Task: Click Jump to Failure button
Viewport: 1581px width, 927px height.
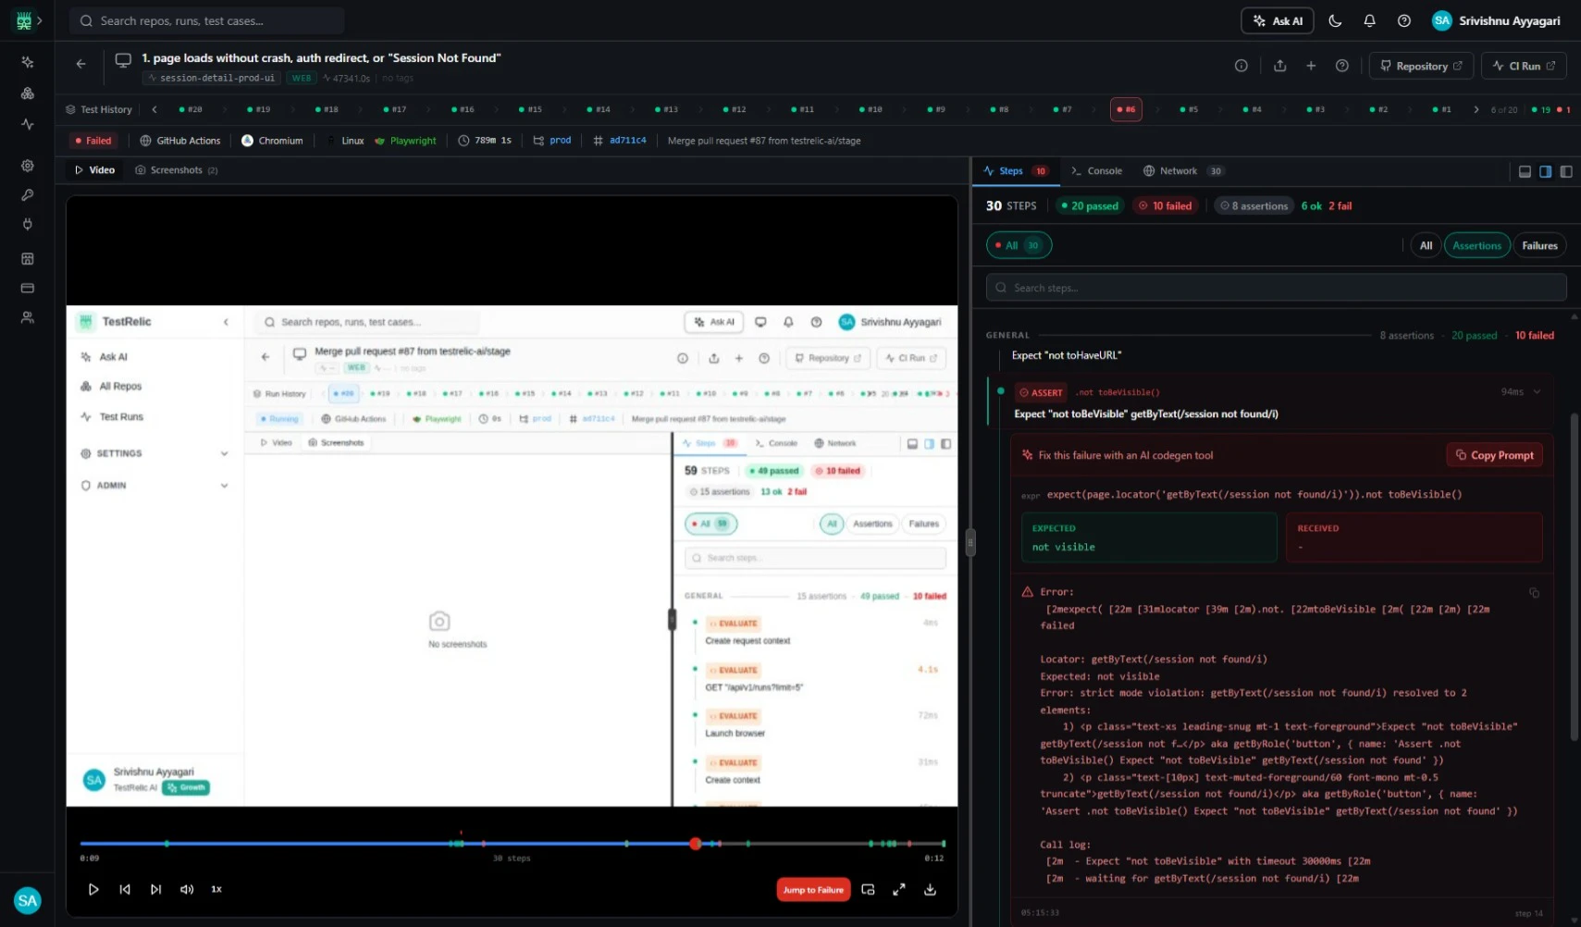Action: [x=813, y=890]
